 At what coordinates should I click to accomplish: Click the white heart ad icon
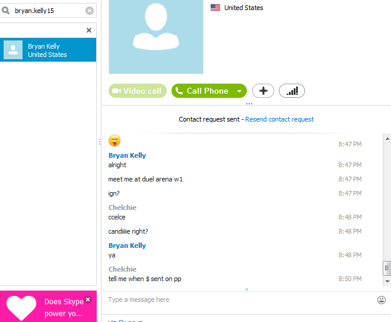pos(21,308)
